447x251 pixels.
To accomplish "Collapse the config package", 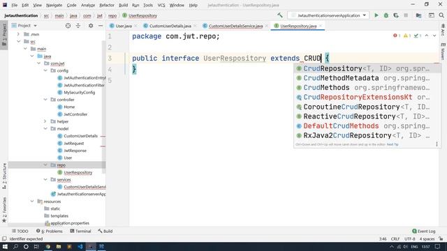I will coord(45,70).
